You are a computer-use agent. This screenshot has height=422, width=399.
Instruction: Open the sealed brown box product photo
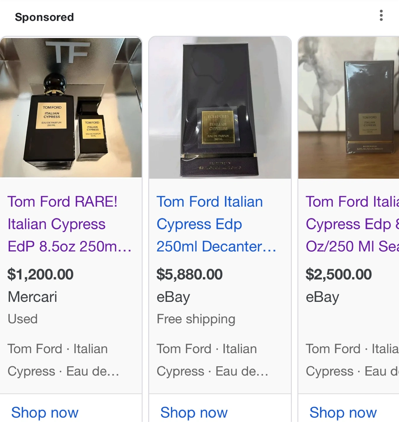(x=348, y=108)
